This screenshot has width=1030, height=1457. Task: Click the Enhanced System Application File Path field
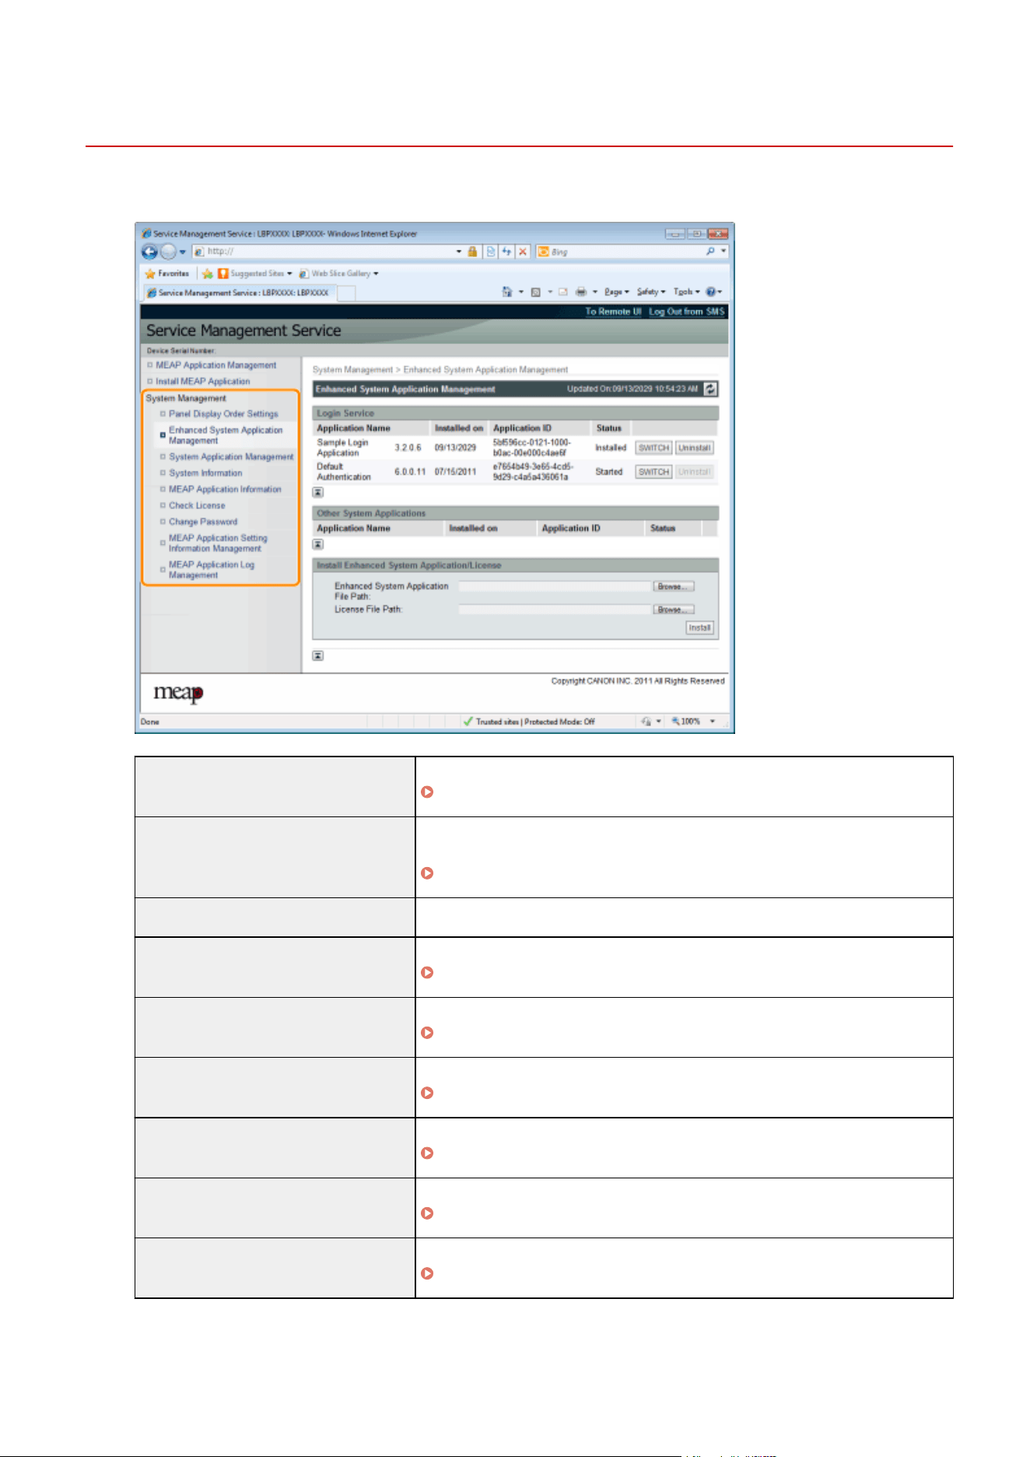pos(555,586)
